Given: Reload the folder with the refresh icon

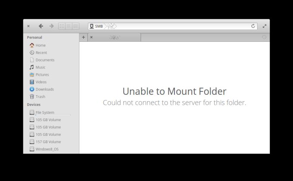Looking at the screenshot, I should tap(253, 26).
